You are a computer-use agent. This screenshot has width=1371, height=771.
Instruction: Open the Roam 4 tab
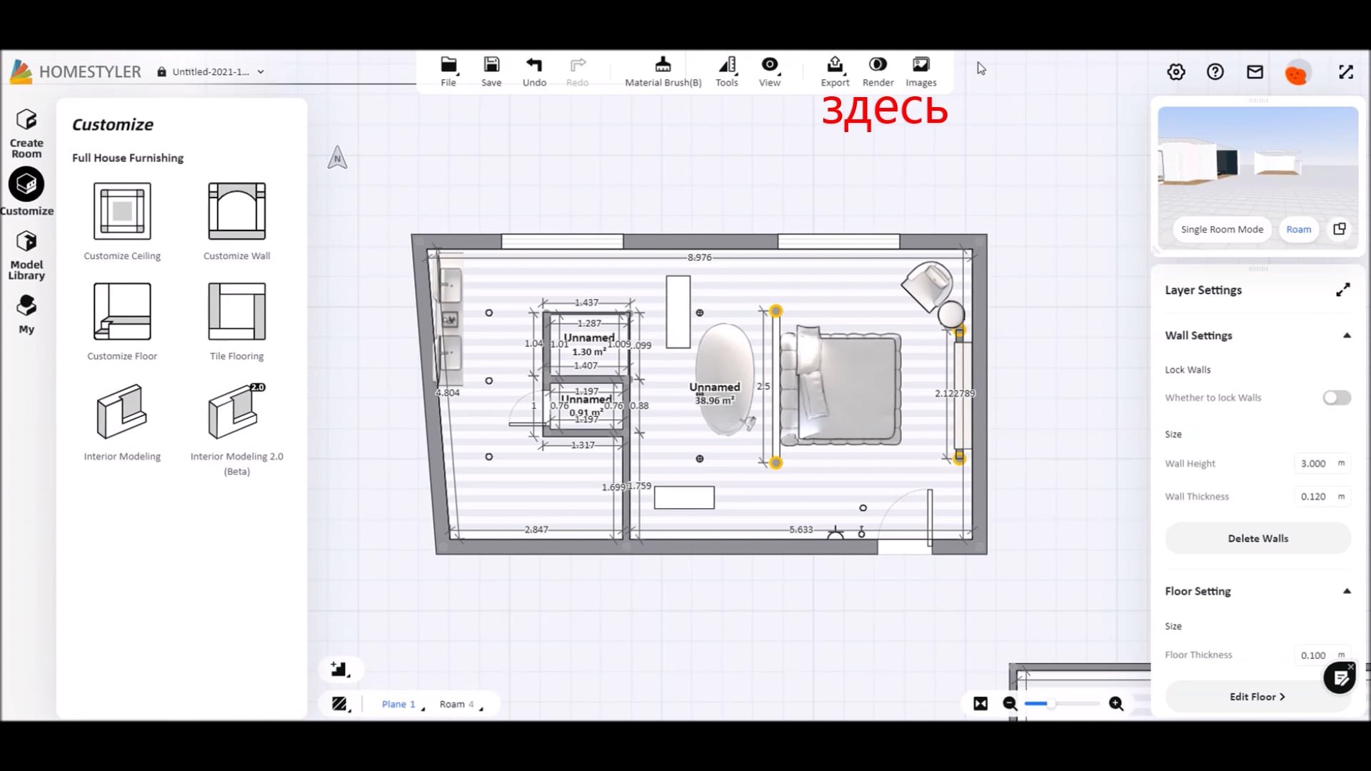(456, 703)
